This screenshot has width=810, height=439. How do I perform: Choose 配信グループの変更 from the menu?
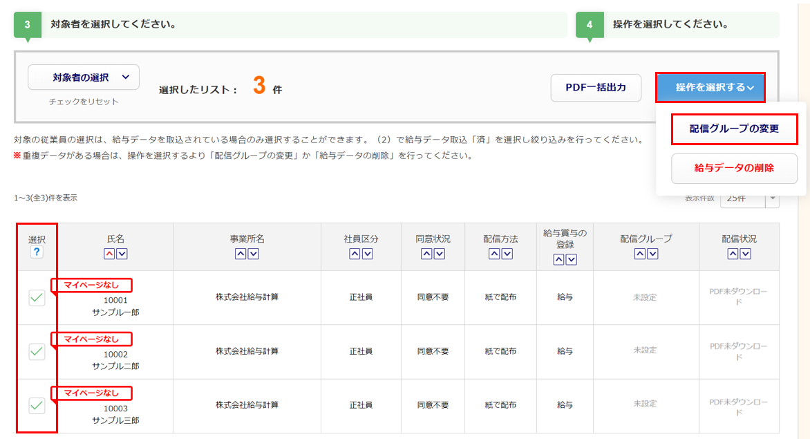click(734, 129)
